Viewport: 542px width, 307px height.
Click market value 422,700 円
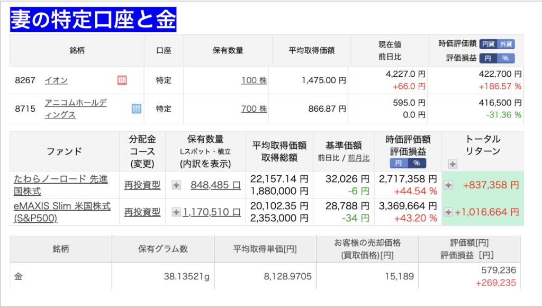pos(500,74)
